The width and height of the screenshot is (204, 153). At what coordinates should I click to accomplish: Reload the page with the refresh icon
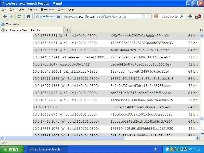point(19,16)
